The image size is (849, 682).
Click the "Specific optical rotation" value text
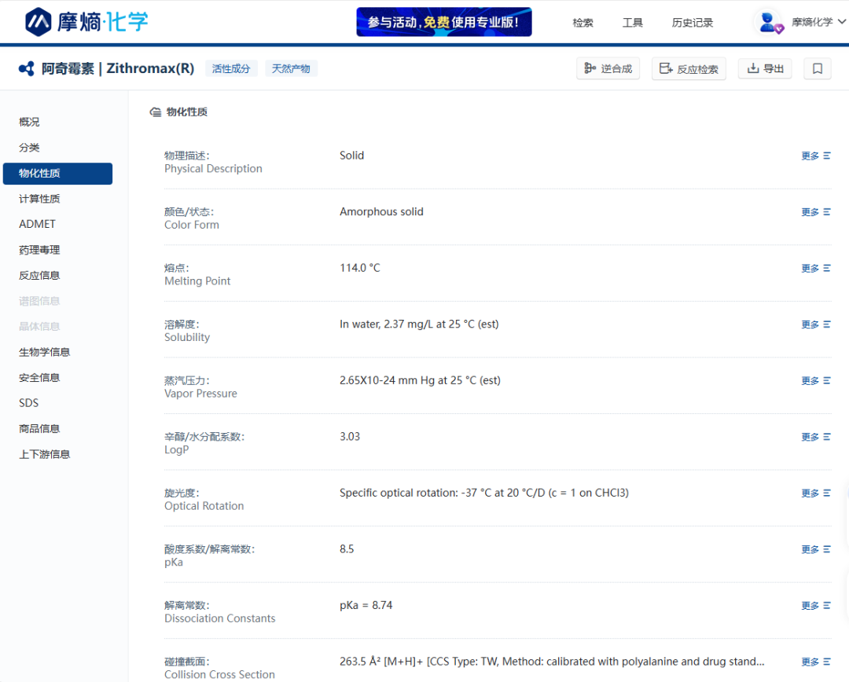click(x=484, y=493)
